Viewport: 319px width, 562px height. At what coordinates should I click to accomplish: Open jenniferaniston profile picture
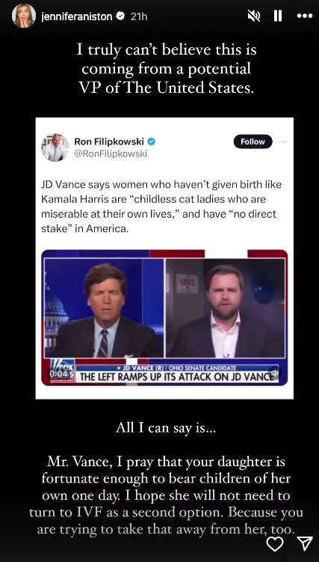pyautogui.click(x=24, y=16)
